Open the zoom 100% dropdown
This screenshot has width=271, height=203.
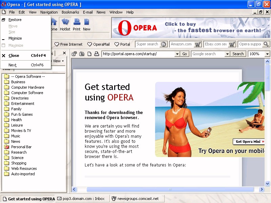coord(267,54)
